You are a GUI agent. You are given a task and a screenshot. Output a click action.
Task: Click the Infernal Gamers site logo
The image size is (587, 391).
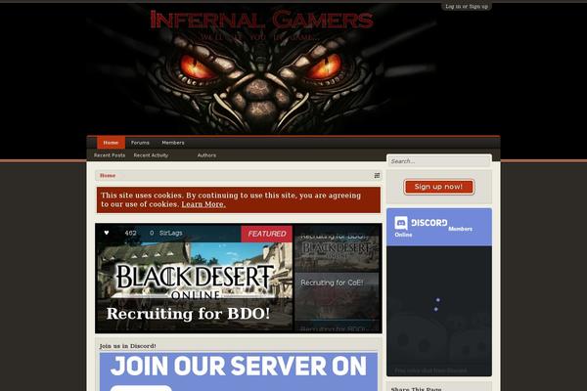pyautogui.click(x=261, y=21)
